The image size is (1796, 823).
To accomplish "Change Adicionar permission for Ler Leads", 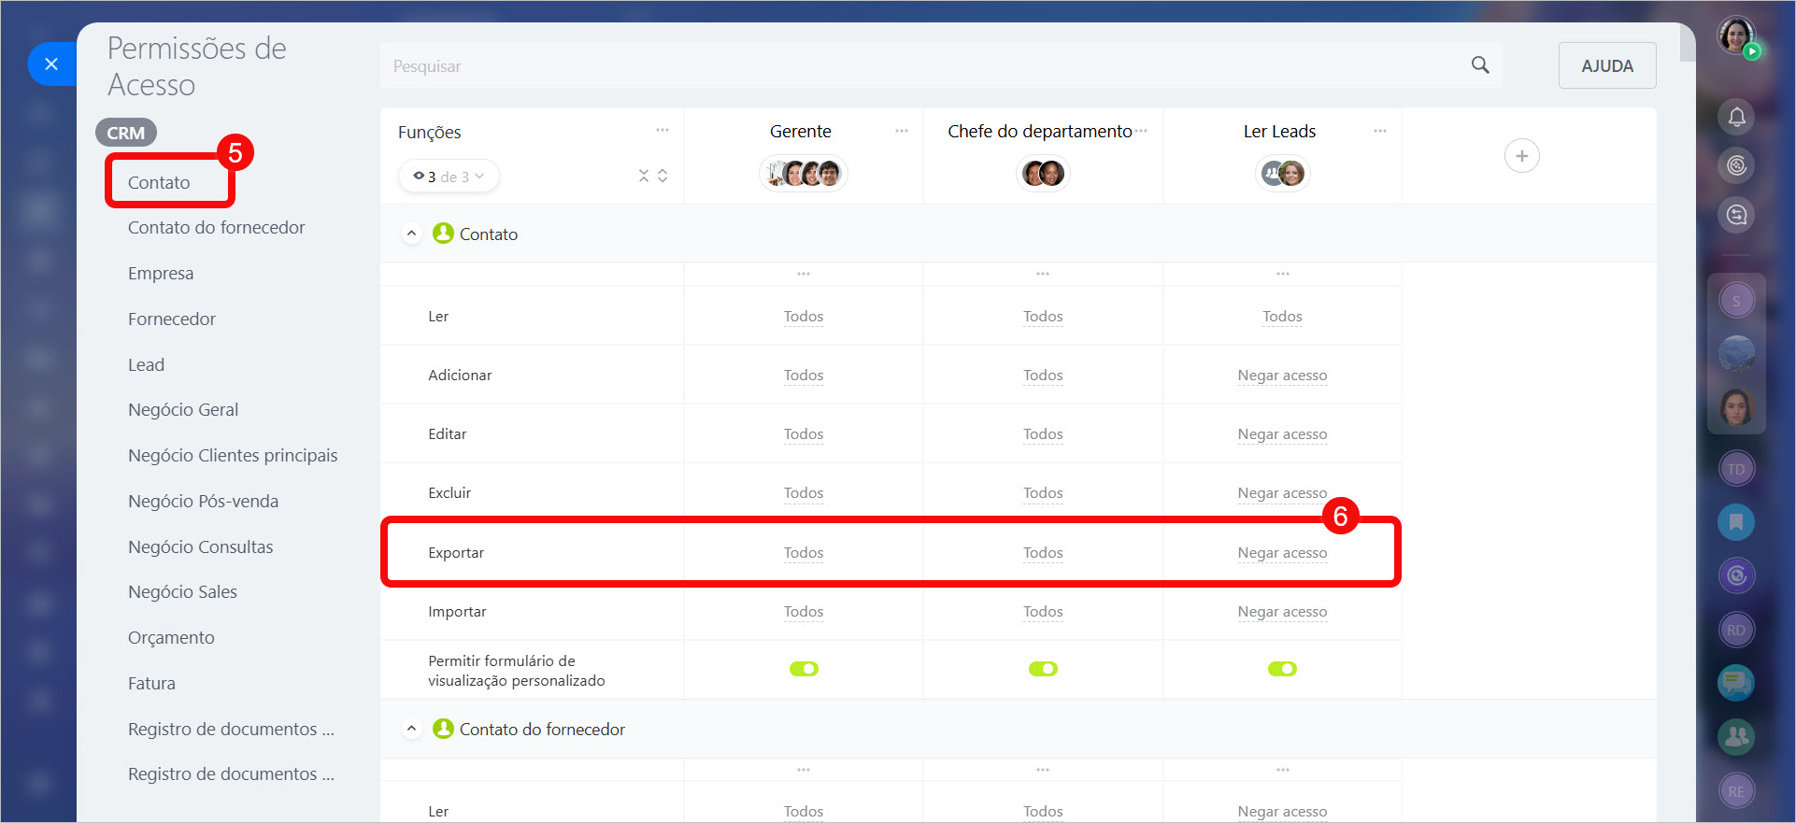I will [1282, 376].
